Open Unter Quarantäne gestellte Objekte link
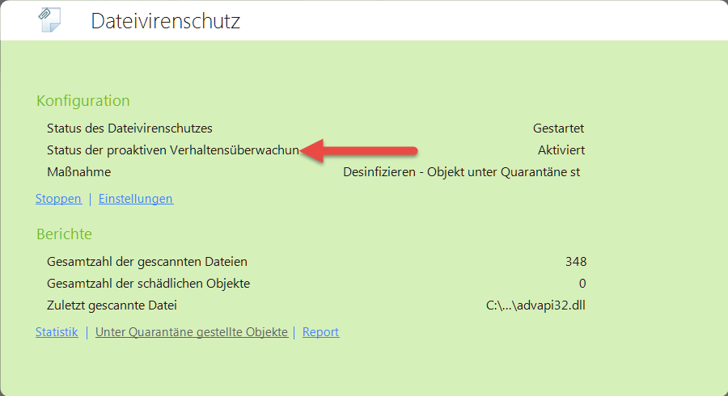The width and height of the screenshot is (728, 396). coord(192,332)
